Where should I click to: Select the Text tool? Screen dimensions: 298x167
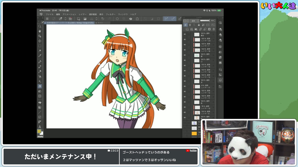click(x=40, y=127)
